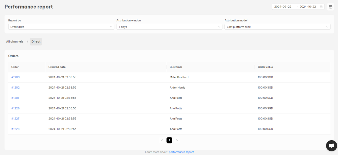Go to previous page arrow
This screenshot has height=155, width=338.
162,141
